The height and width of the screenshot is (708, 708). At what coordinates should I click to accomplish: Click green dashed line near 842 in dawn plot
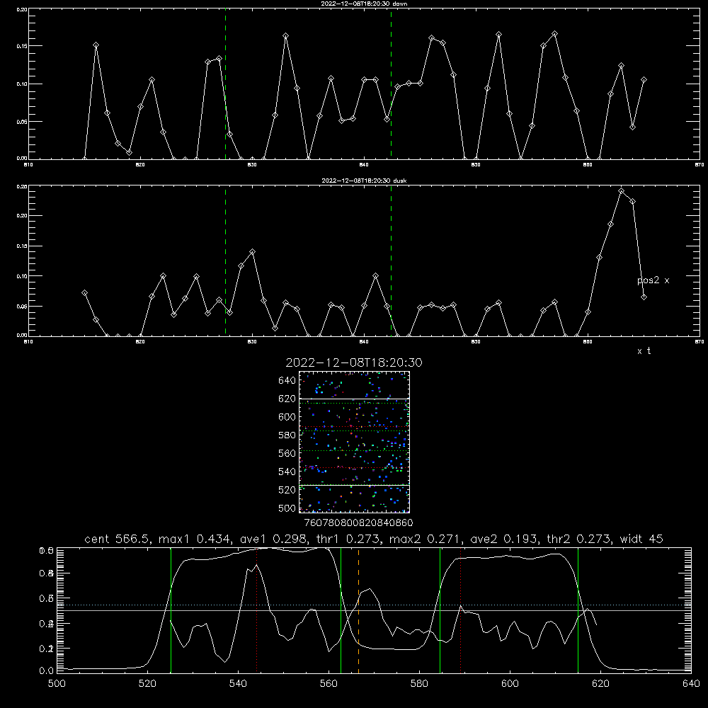coord(391,86)
